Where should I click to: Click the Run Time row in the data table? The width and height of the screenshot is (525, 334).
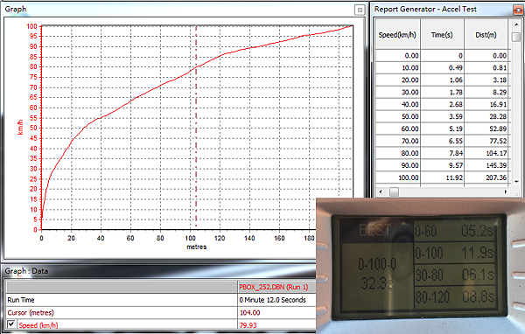(161, 300)
